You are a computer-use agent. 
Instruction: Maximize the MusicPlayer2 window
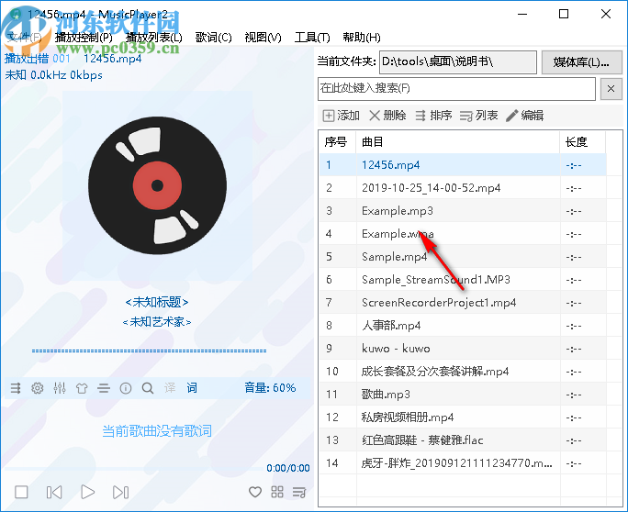click(564, 14)
